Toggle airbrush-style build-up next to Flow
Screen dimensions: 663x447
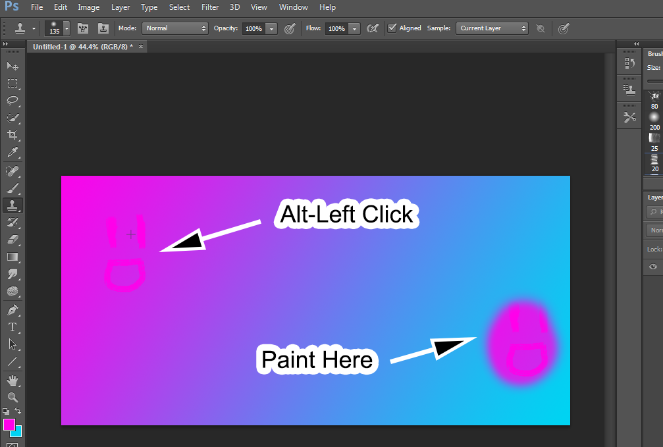click(373, 28)
